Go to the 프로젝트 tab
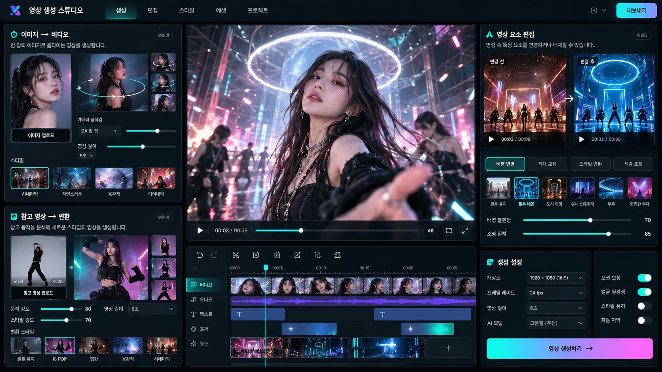 coord(258,11)
